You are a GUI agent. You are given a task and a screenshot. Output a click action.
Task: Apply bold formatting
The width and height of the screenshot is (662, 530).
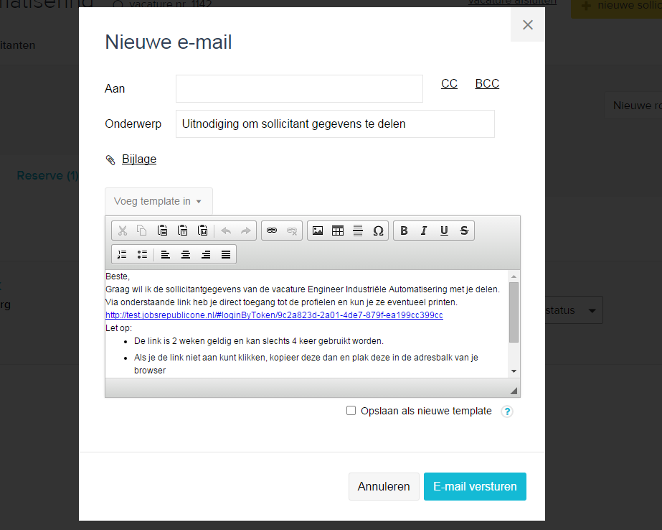coord(404,231)
